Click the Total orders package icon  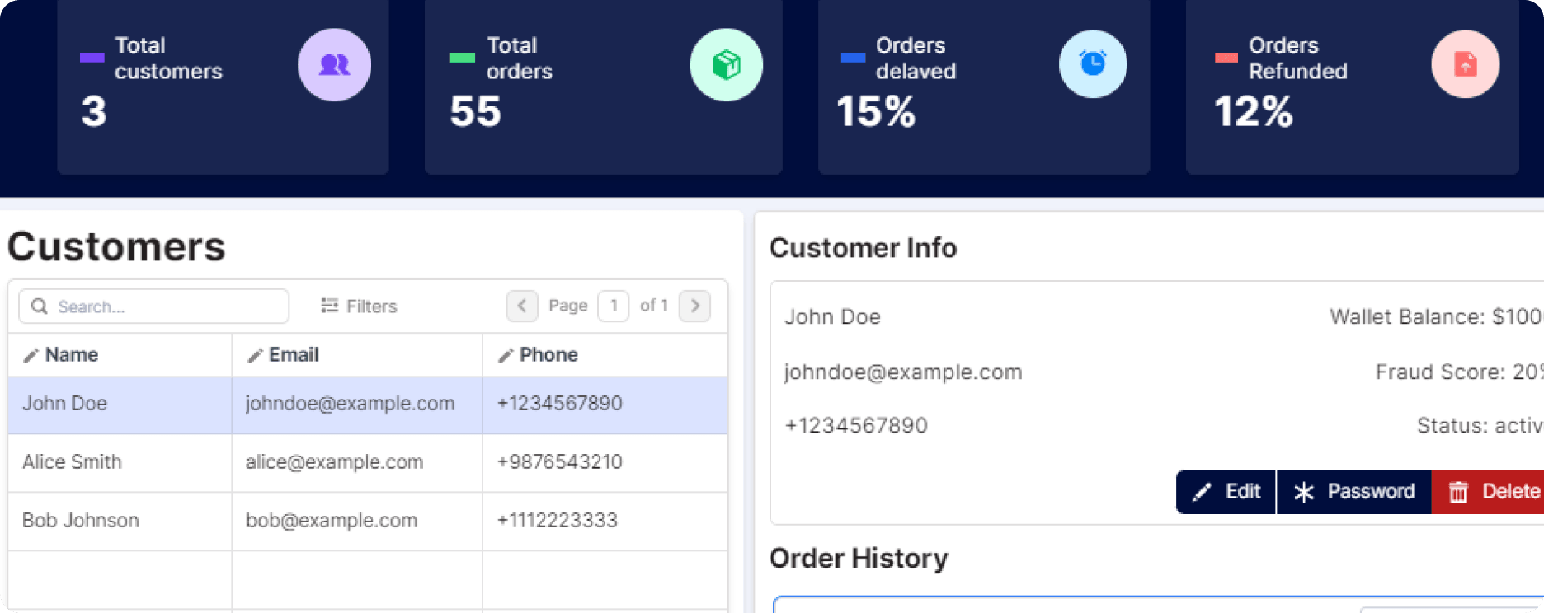tap(726, 65)
